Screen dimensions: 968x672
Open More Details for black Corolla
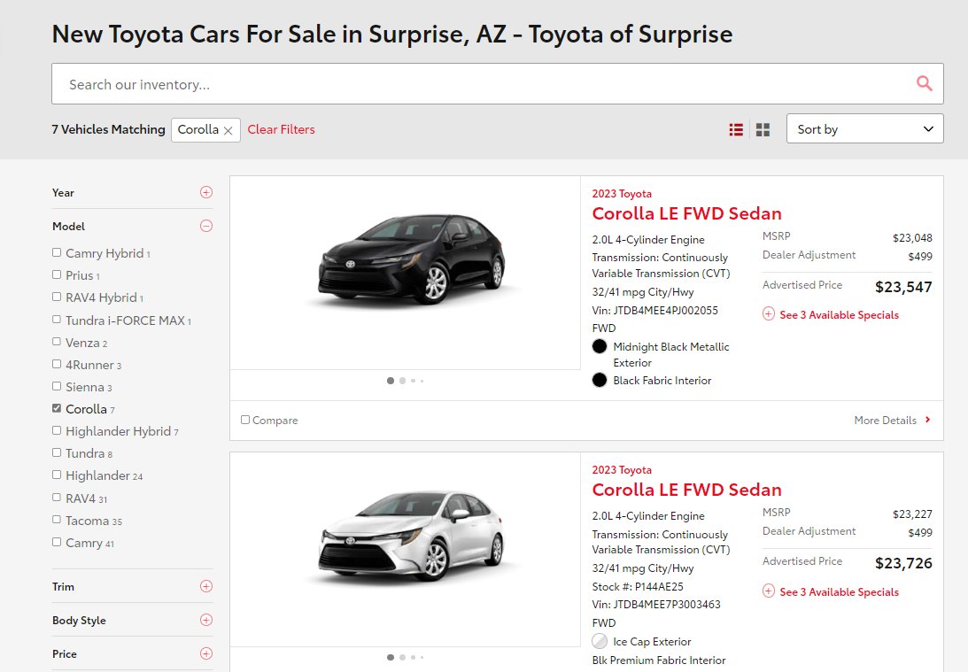(893, 421)
